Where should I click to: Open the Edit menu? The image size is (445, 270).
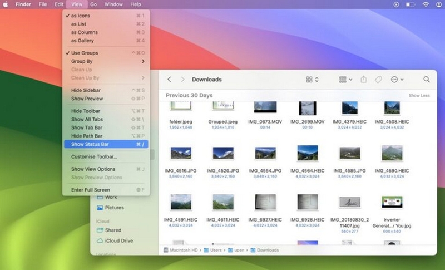point(59,4)
